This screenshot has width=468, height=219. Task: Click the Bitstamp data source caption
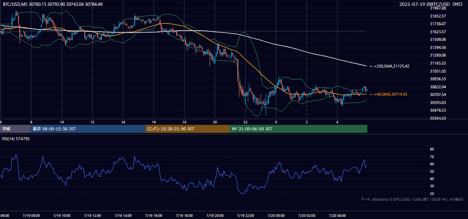point(412,200)
